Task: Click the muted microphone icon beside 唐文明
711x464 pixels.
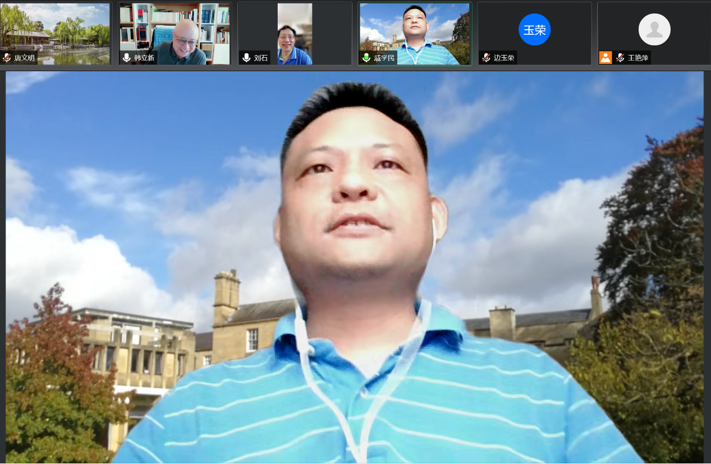Action: coord(7,58)
